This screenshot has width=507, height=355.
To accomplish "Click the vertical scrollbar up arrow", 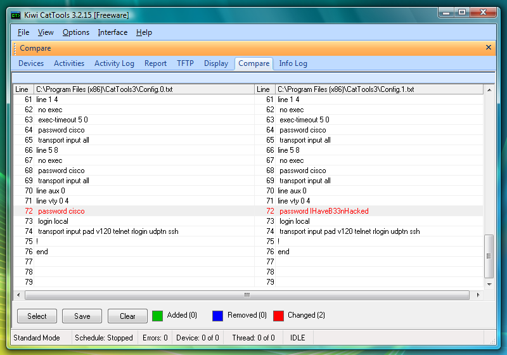I will [489, 91].
